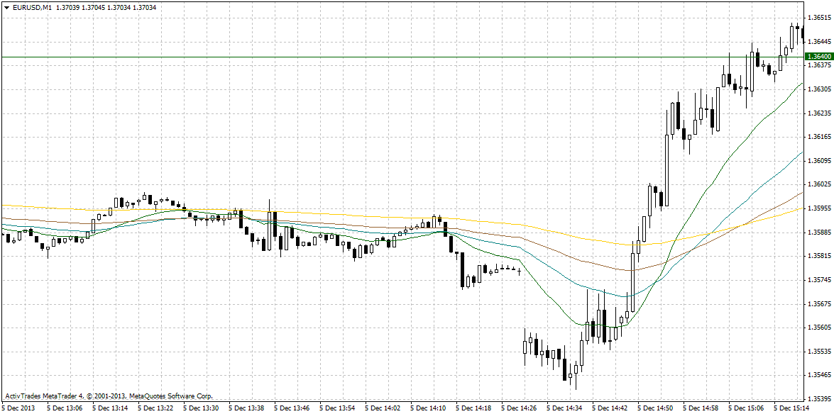Click time axis label 5 Dec 15:14
The image size is (834, 414).
[x=793, y=408]
